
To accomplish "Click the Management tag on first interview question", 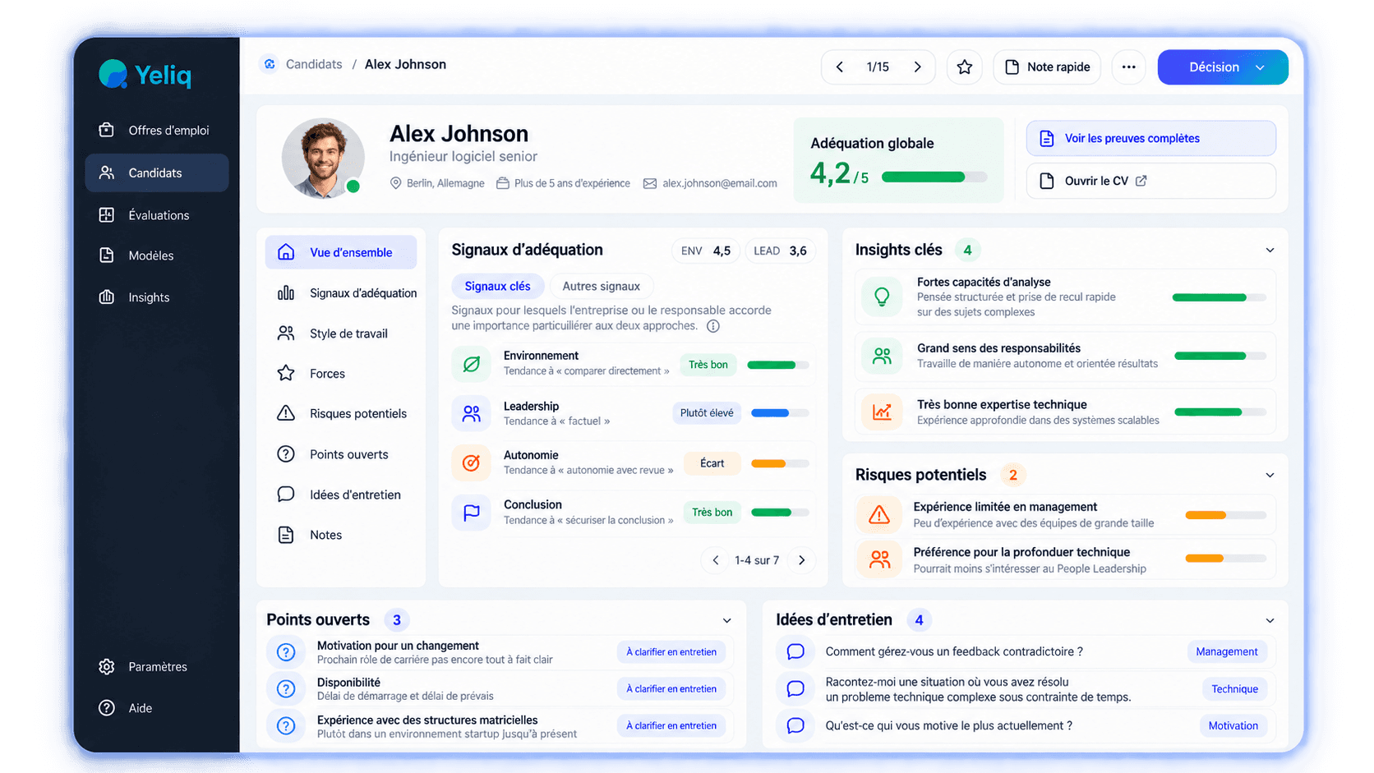I will [x=1226, y=651].
